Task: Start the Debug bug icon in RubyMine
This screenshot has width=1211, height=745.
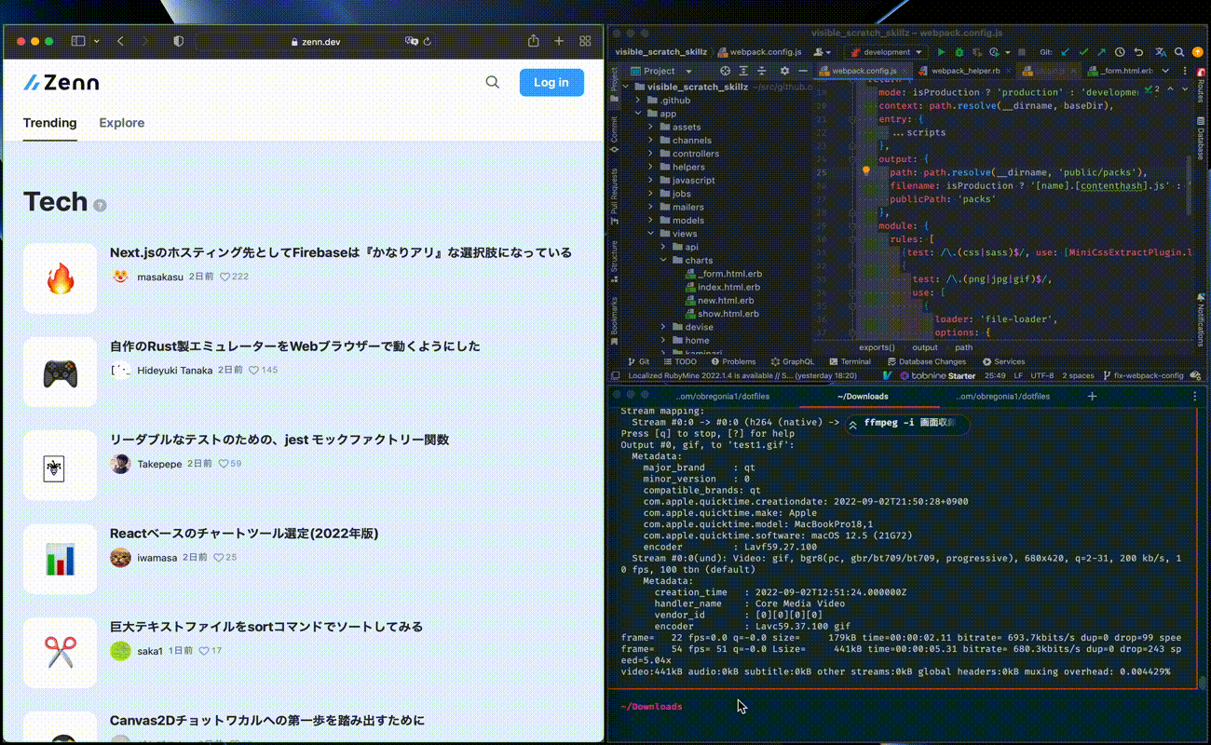Action: coord(959,52)
